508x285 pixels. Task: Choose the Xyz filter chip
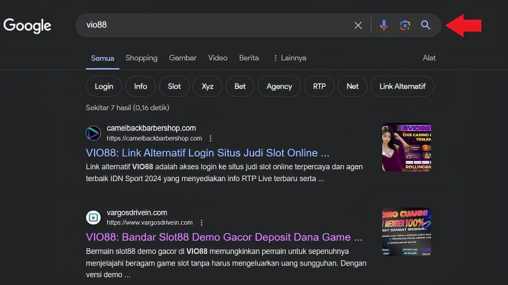click(x=208, y=86)
